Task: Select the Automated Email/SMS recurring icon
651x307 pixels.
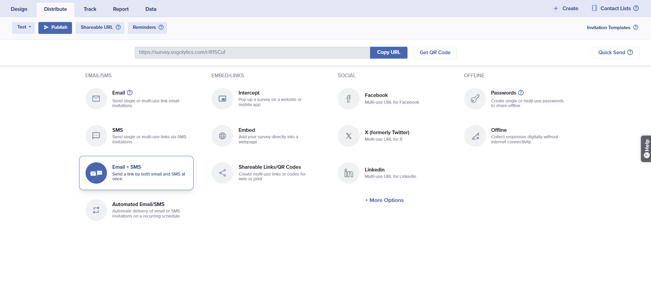Action: point(96,210)
